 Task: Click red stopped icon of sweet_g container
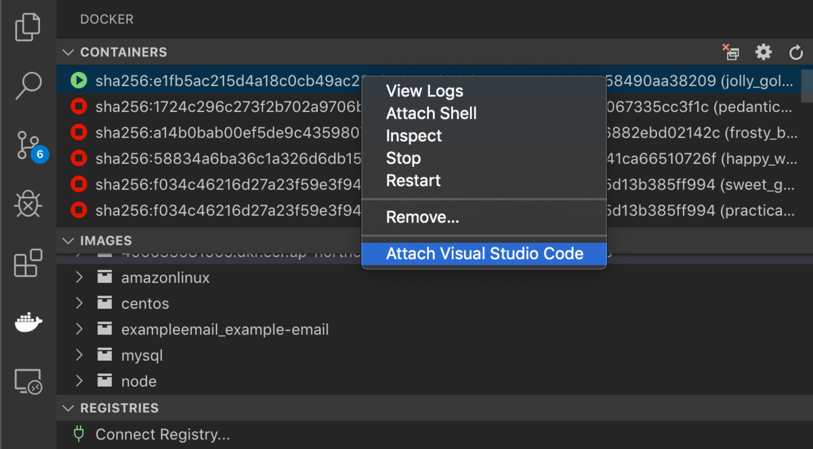coord(79,184)
